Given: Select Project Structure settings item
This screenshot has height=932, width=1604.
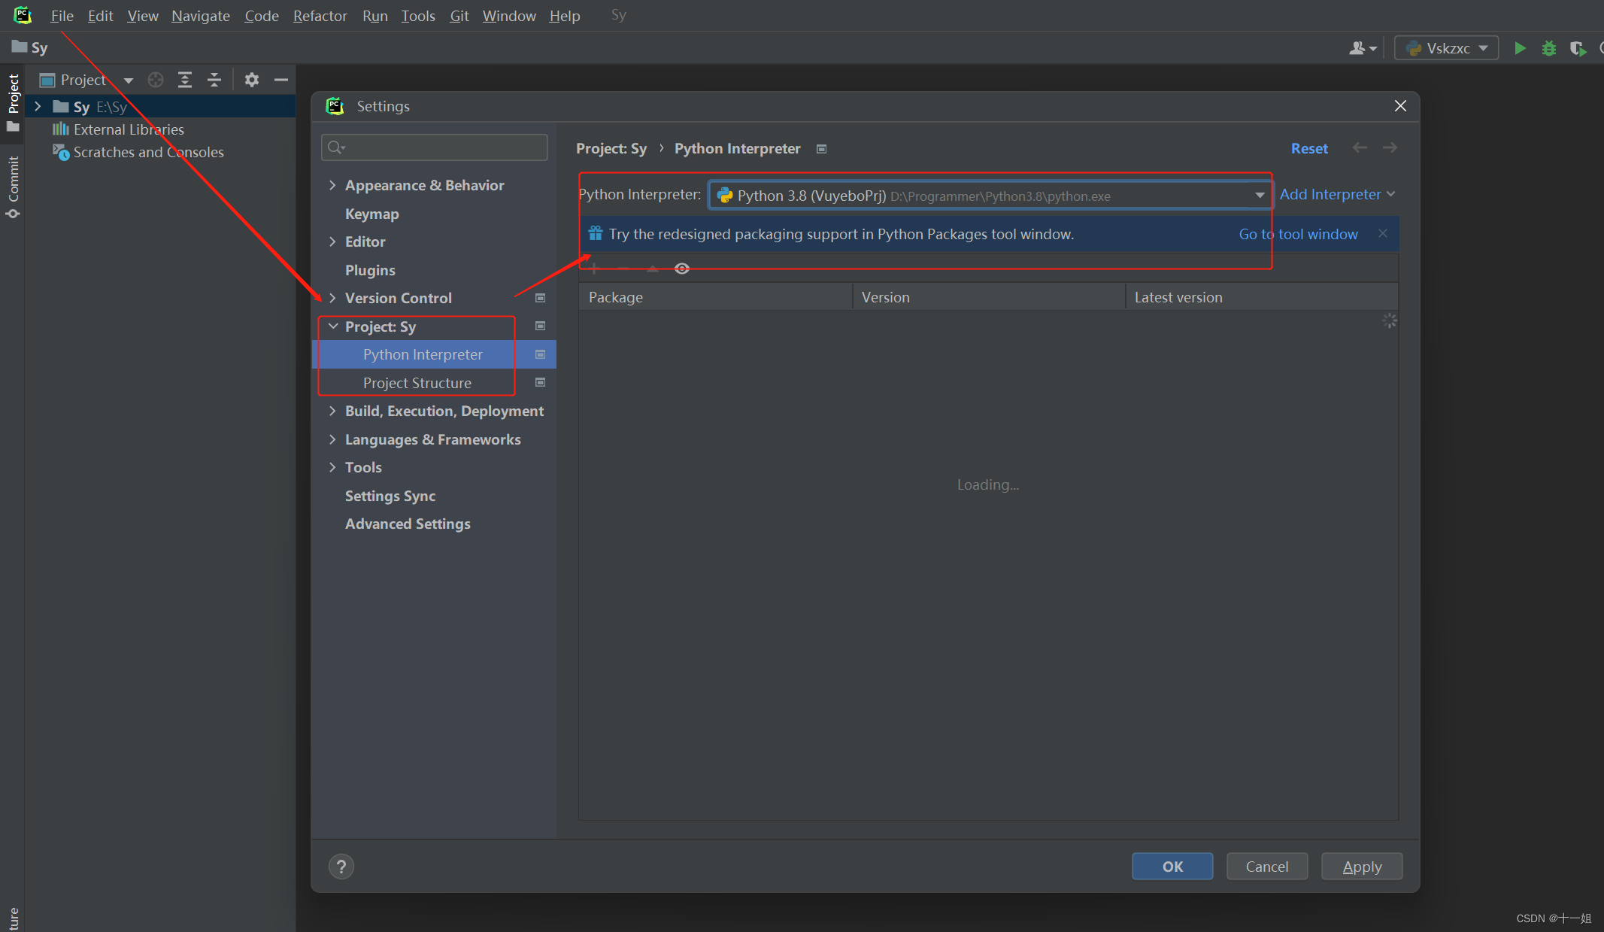Looking at the screenshot, I should point(417,383).
